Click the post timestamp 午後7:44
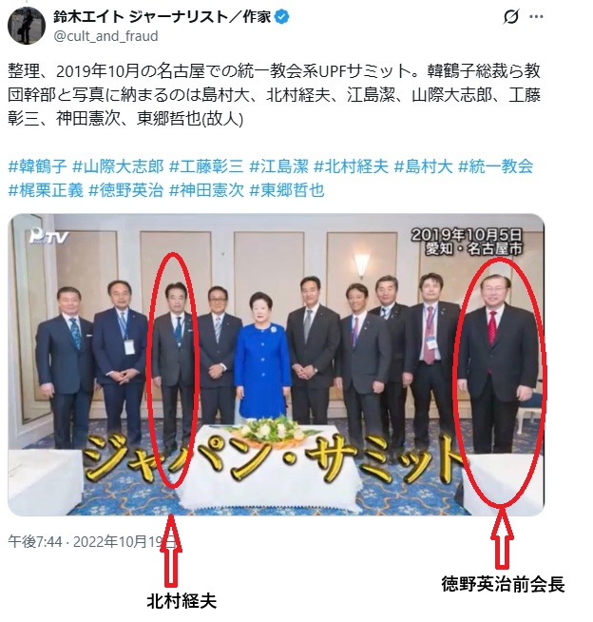 pyautogui.click(x=35, y=541)
